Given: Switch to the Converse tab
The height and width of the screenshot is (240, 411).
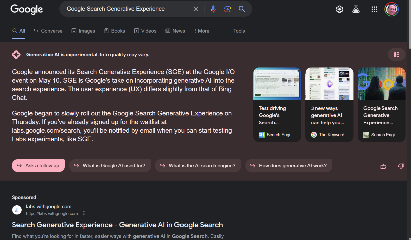Looking at the screenshot, I should point(48,31).
